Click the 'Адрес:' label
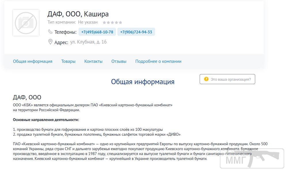The image size is (286, 170). coord(61,42)
